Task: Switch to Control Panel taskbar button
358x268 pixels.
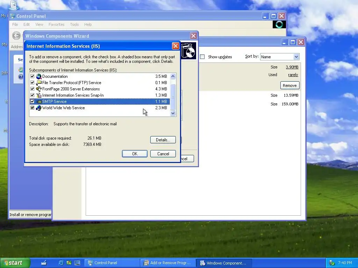Action: 112,263
